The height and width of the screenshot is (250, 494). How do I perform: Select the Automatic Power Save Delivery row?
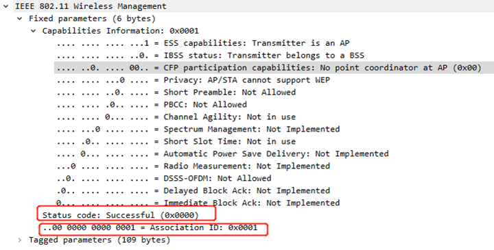click(x=223, y=154)
